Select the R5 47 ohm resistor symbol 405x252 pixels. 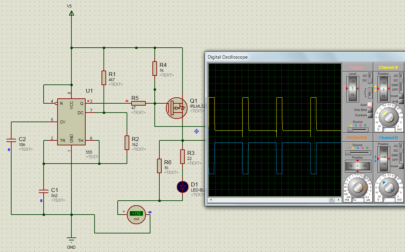point(138,103)
